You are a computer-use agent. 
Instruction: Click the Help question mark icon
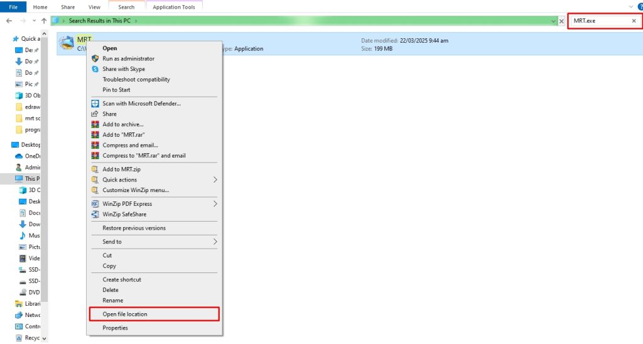pos(640,6)
